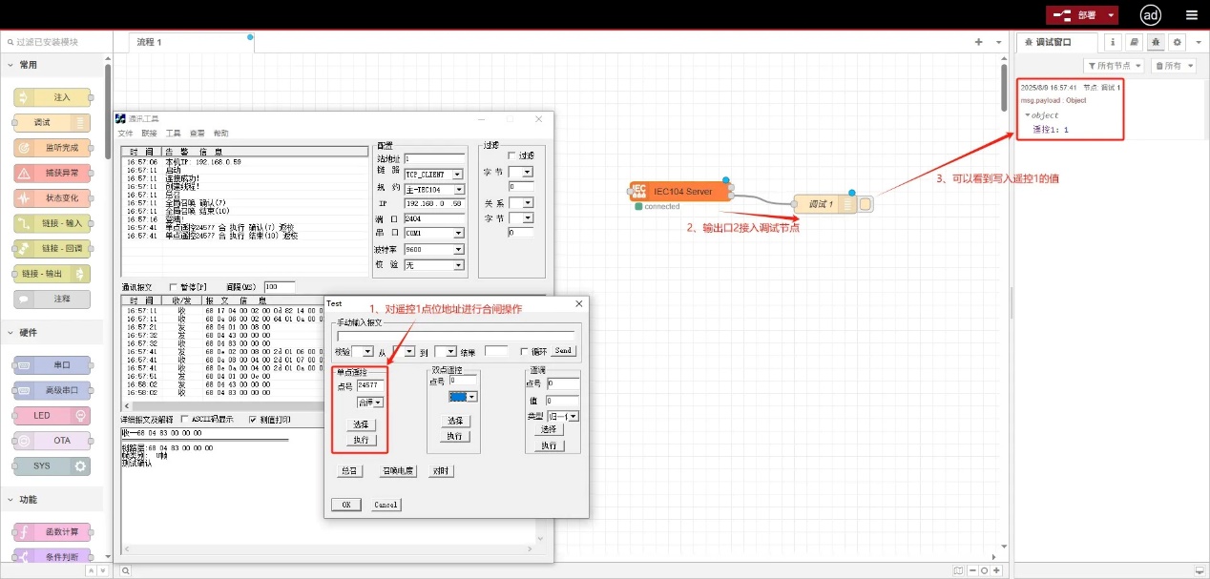Toggle the 暂停[P] pause checkbox
1210x579 pixels.
click(174, 286)
